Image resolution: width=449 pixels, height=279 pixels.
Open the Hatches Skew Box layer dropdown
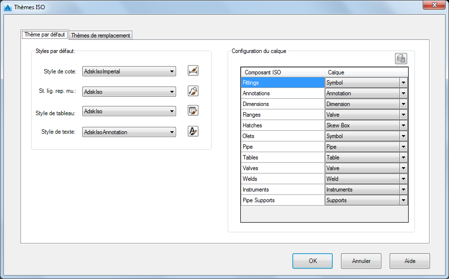[x=366, y=125]
